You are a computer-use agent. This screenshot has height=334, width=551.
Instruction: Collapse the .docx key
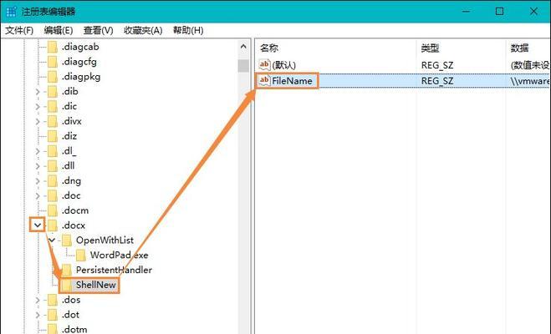coord(38,225)
